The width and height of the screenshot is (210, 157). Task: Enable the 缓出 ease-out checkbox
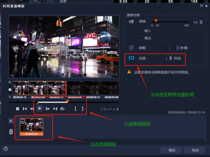pyautogui.click(x=141, y=38)
